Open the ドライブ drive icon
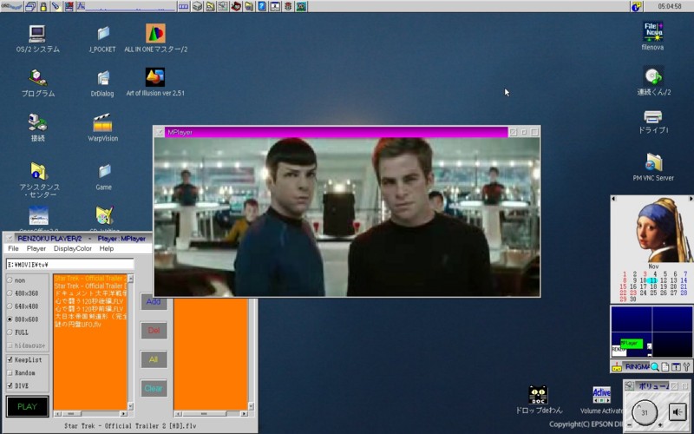Screen dimensions: 694x434 click(653, 117)
